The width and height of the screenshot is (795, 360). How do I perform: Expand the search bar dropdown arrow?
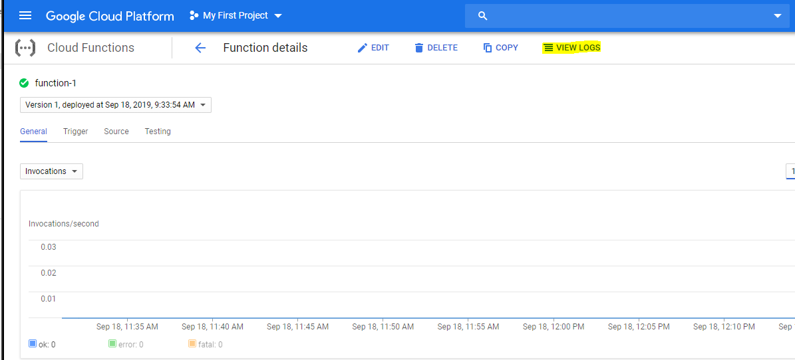(x=778, y=16)
